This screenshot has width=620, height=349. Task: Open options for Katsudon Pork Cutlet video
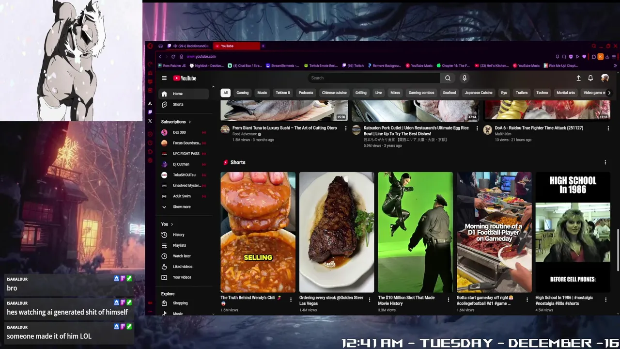[x=477, y=128]
